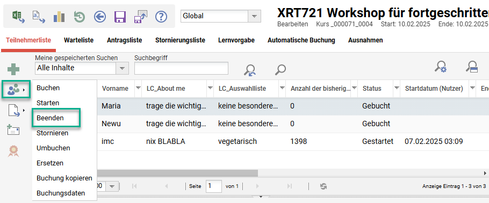The image size is (489, 203).
Task: Click the history clock icon
Action: pos(79,16)
